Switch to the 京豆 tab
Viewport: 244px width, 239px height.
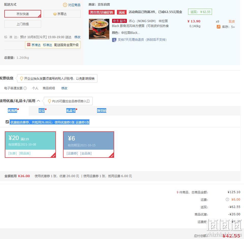[42, 111]
